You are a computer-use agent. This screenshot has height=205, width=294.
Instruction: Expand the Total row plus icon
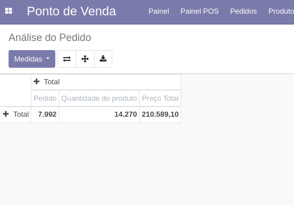(x=6, y=114)
